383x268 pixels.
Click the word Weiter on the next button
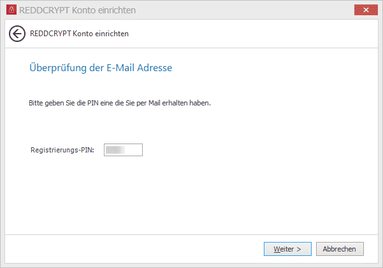tap(284, 249)
